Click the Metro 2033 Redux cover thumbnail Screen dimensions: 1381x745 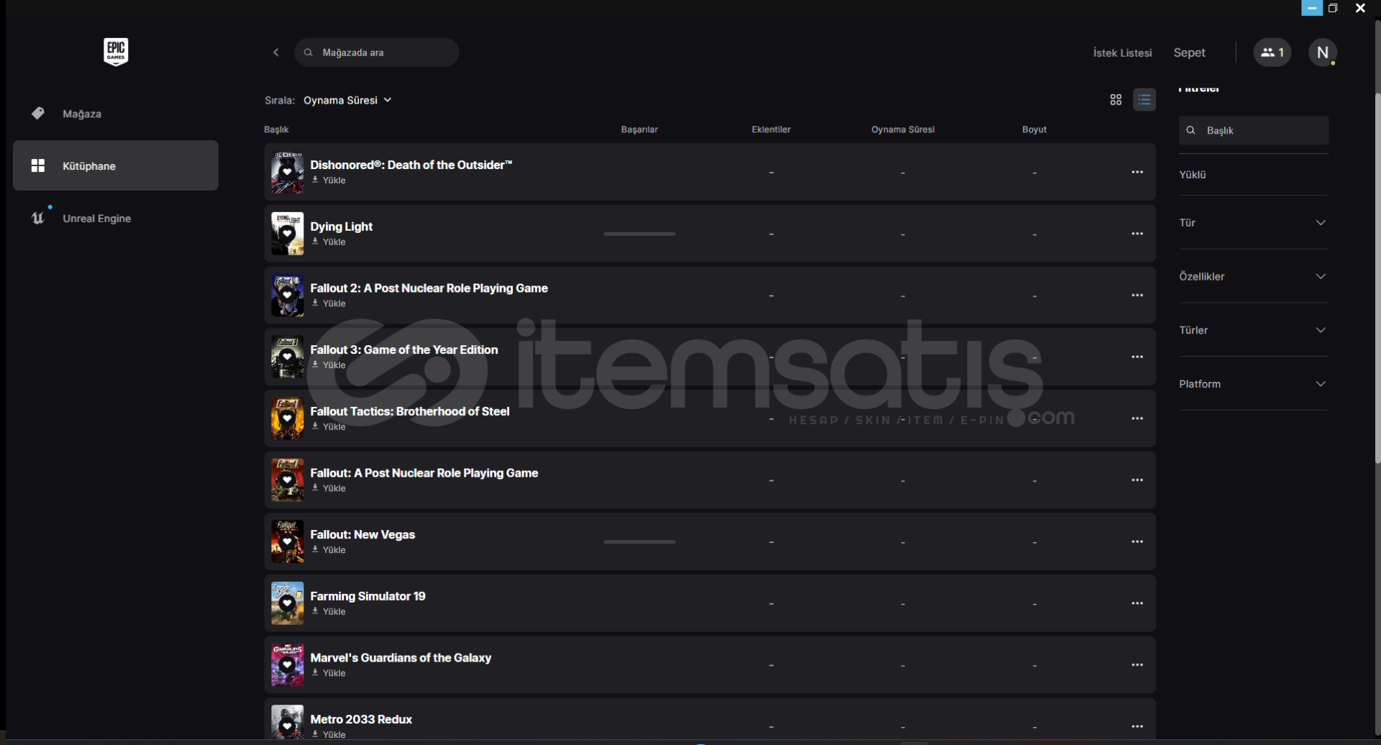click(x=287, y=722)
